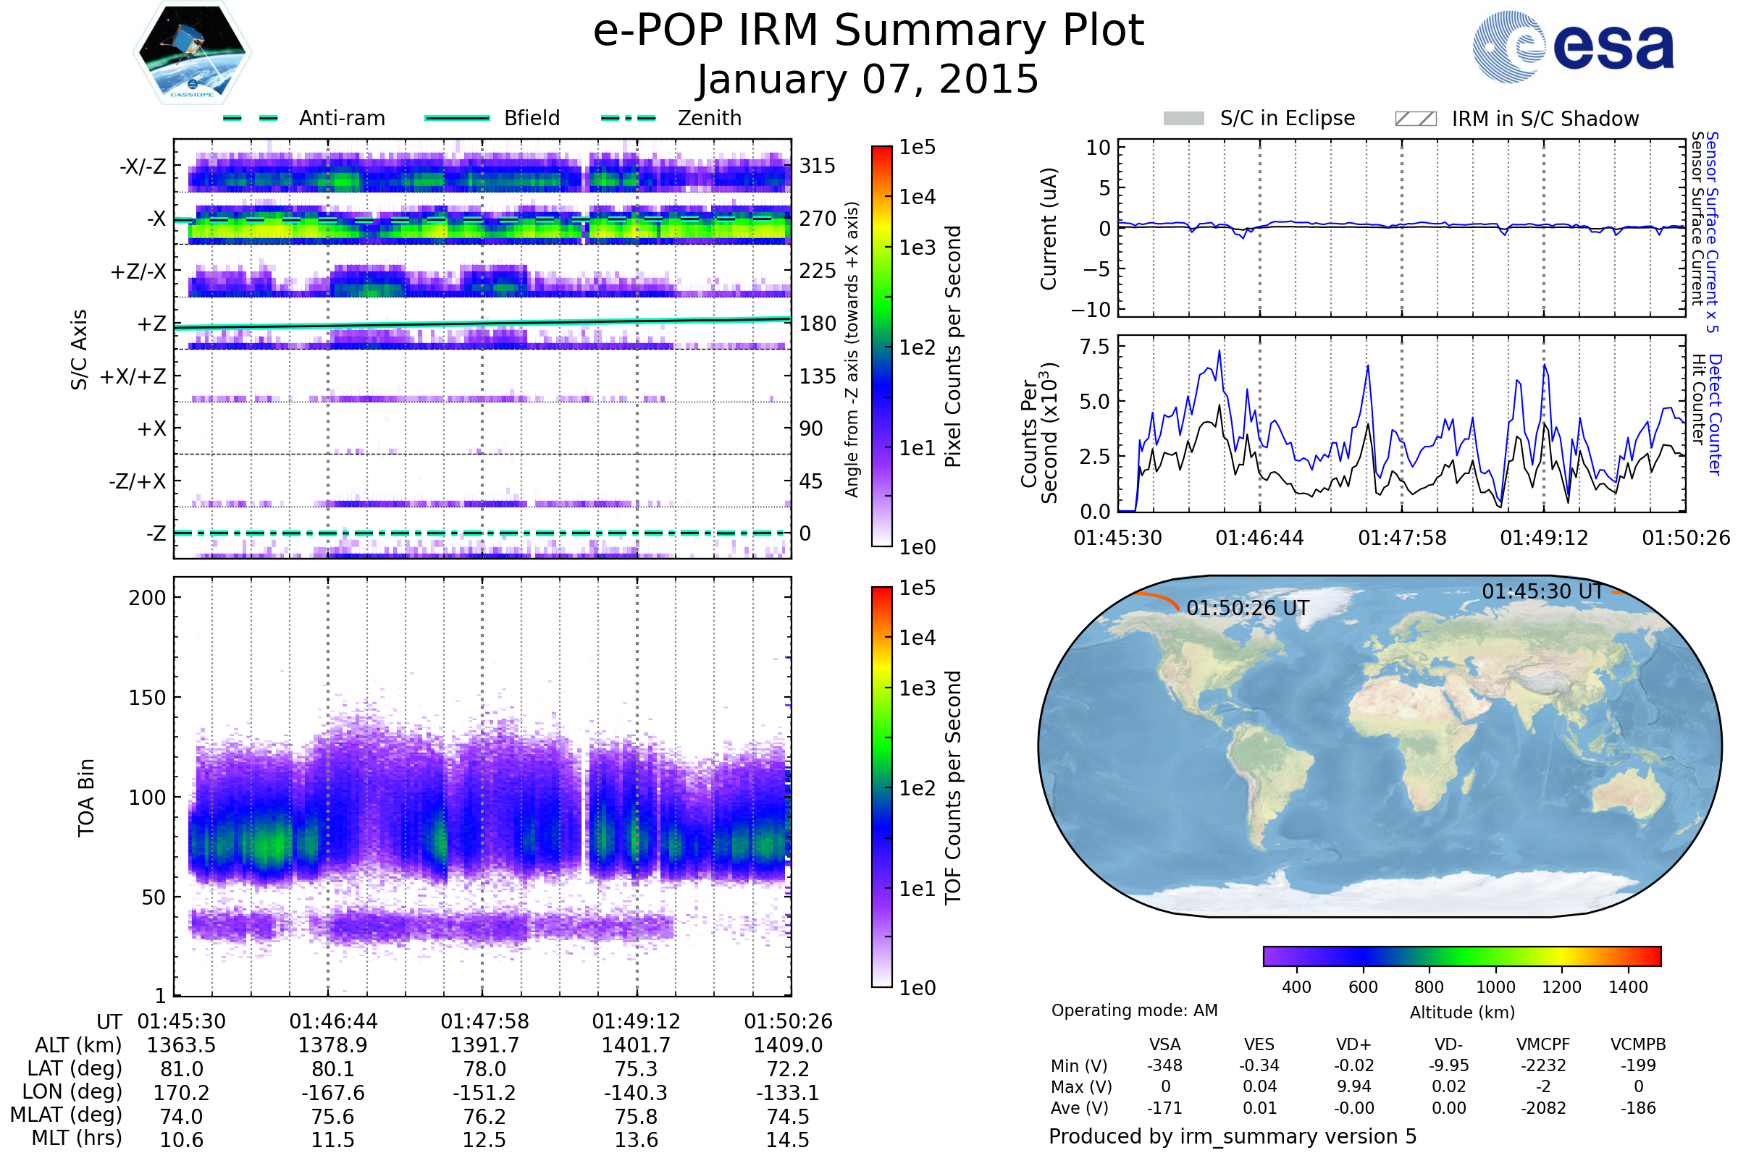Click the Zenith dash-dot legend marker
The width and height of the screenshot is (1738, 1158).
628,118
